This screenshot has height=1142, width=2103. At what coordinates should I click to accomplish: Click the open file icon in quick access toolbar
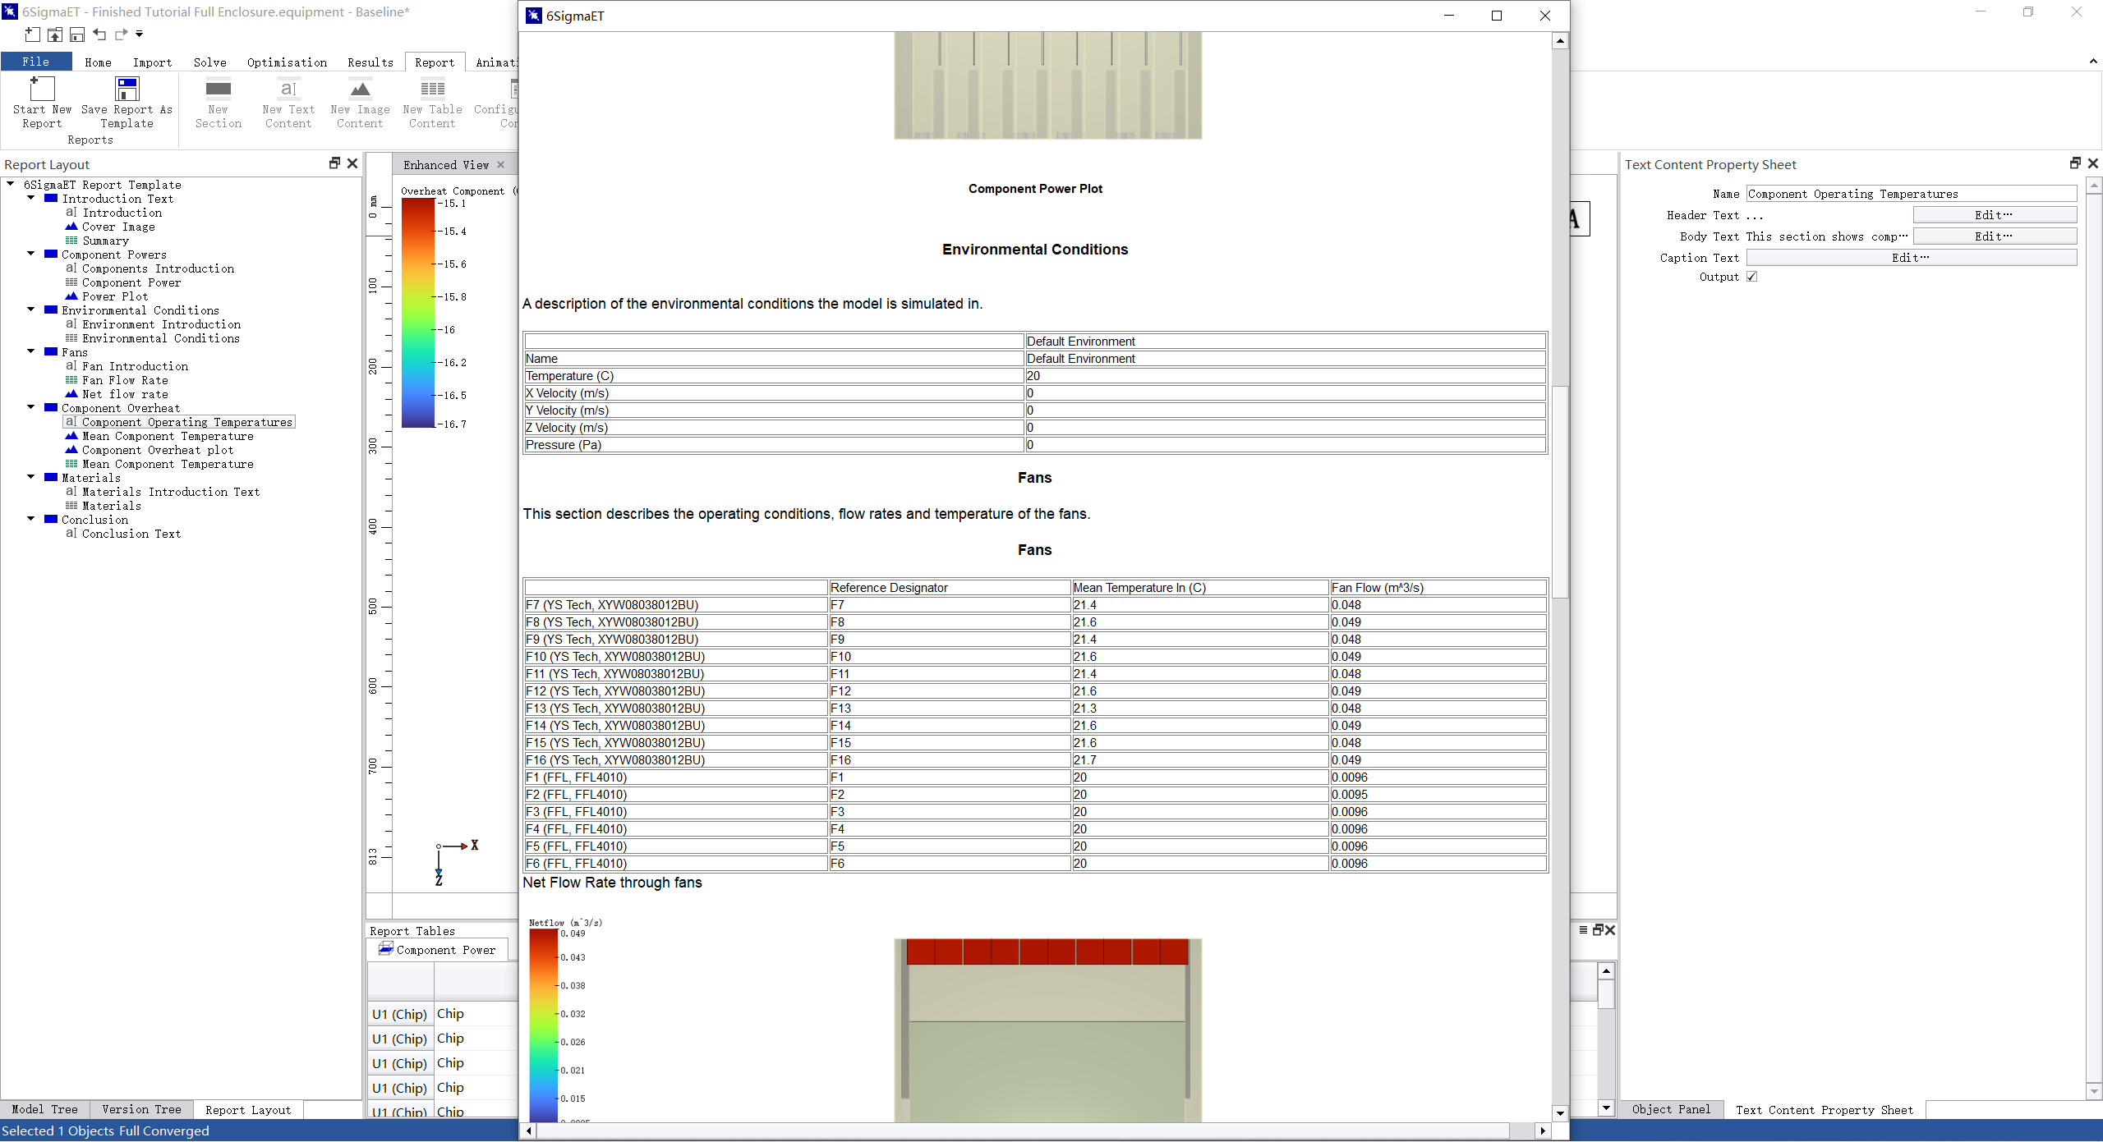pos(55,34)
